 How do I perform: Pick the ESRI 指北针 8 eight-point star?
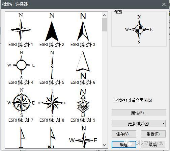point(52,103)
